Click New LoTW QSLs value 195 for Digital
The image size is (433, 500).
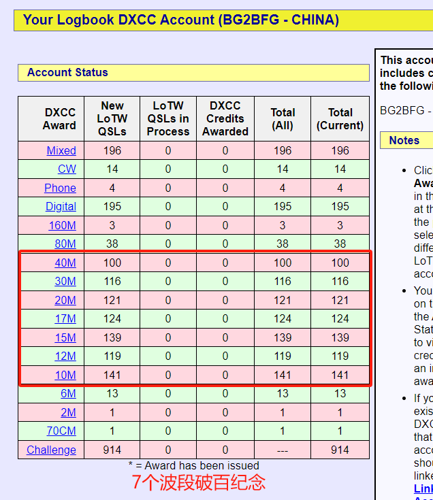[x=112, y=206]
